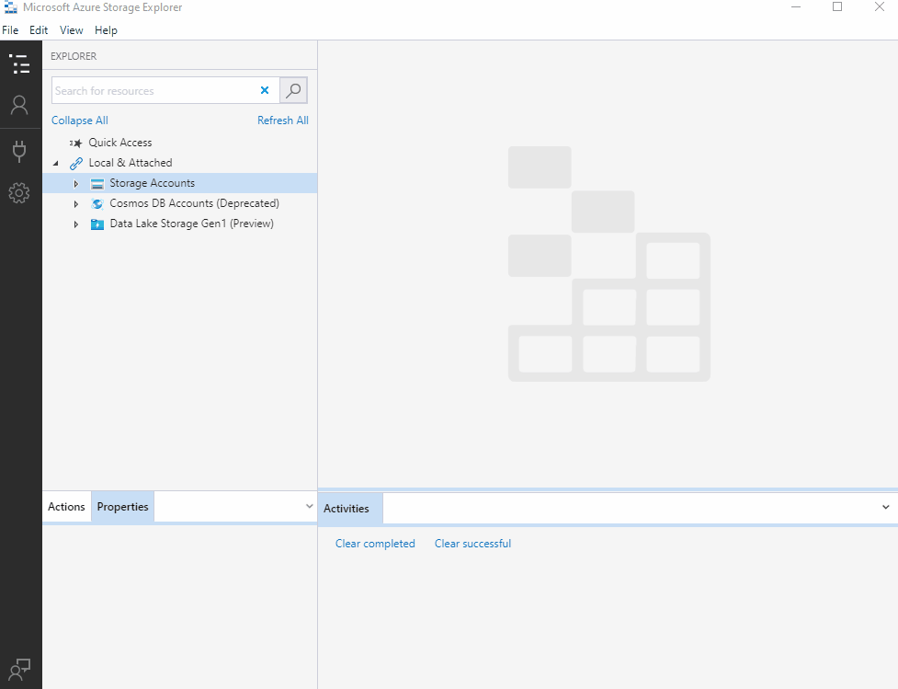This screenshot has height=689, width=898.
Task: Click the Collapse All link
Action: 80,121
